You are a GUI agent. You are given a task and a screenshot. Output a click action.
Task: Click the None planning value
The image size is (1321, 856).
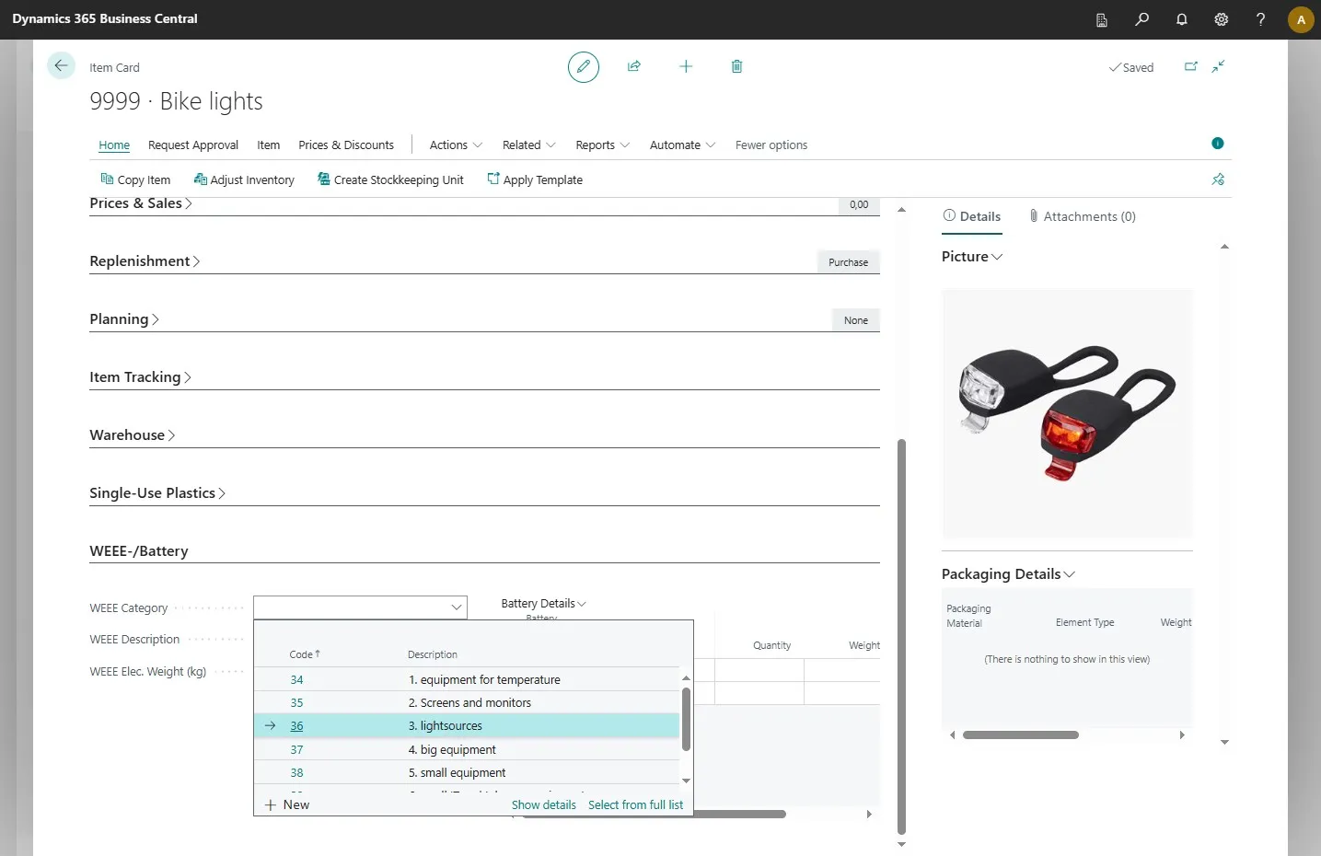(x=855, y=320)
